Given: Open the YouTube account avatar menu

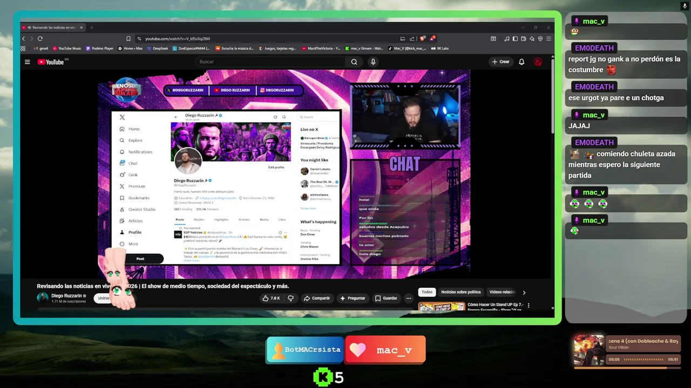Looking at the screenshot, I should [x=538, y=62].
